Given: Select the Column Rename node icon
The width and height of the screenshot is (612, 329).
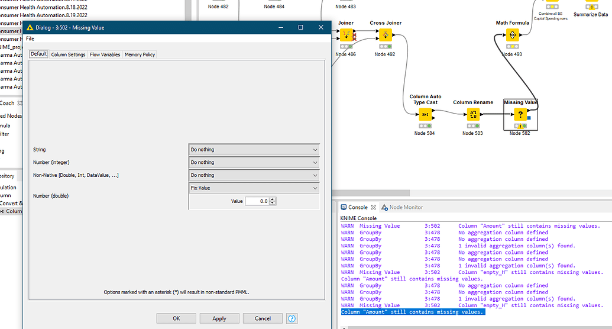Looking at the screenshot, I should click(x=473, y=114).
